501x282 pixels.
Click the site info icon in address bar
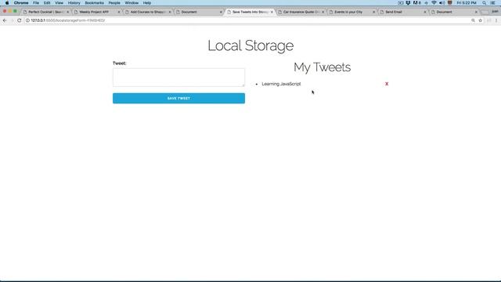coord(27,20)
